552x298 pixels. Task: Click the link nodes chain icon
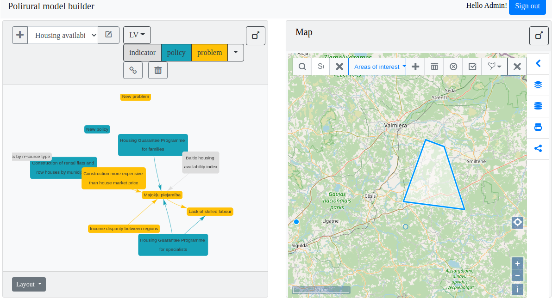133,70
